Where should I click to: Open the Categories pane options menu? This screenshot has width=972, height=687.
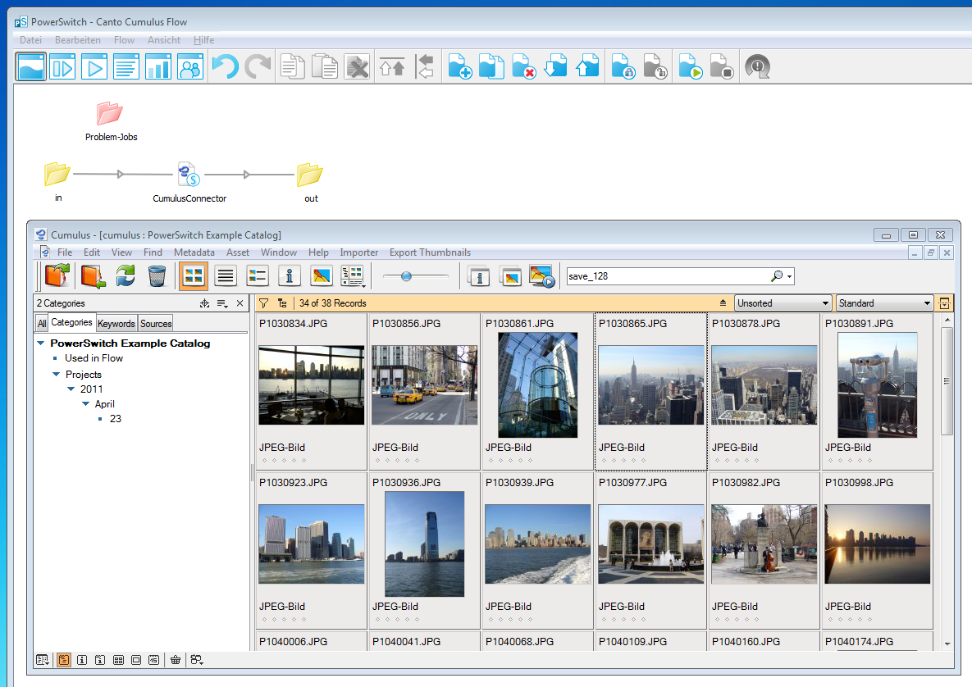(x=222, y=303)
